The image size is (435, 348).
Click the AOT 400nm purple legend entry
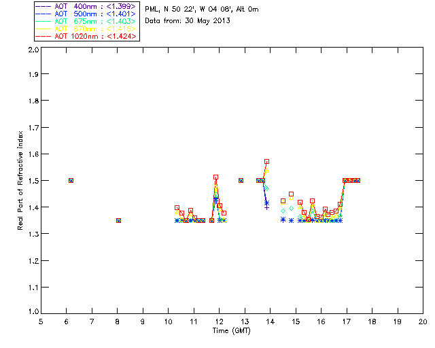coord(86,6)
